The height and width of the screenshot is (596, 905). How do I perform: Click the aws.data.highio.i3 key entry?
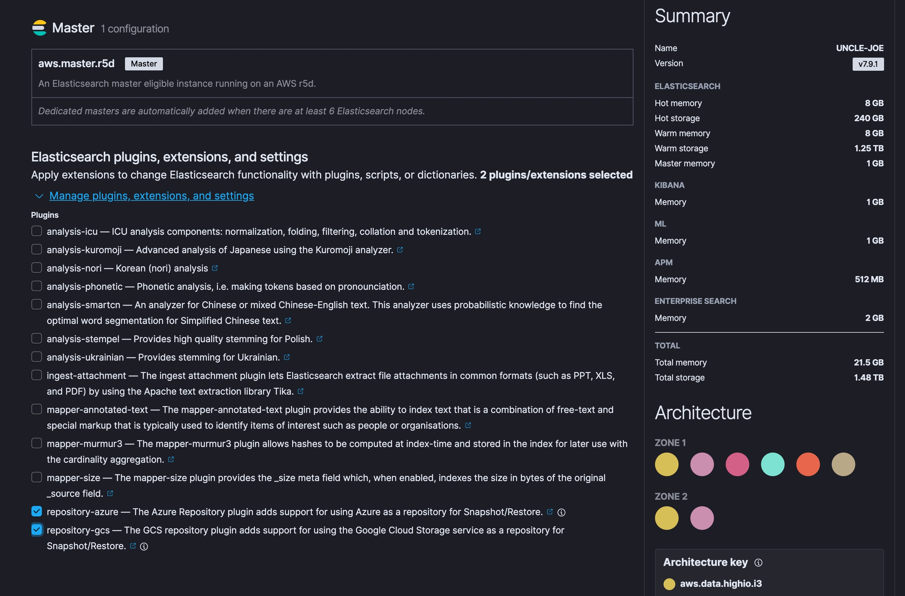point(720,583)
